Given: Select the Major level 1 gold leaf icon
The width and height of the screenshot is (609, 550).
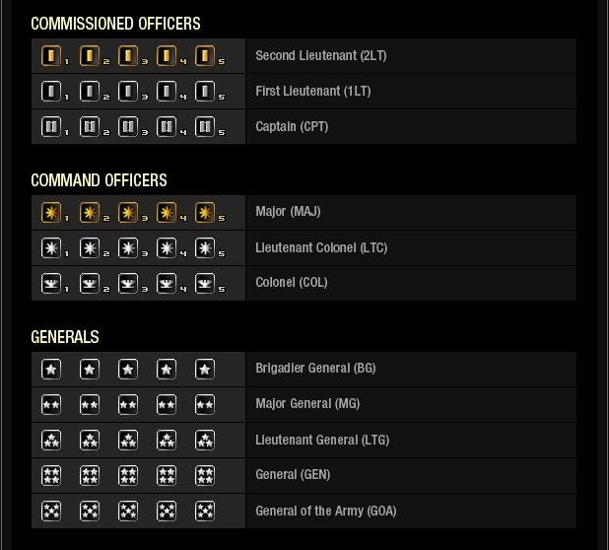Looking at the screenshot, I should (51, 213).
